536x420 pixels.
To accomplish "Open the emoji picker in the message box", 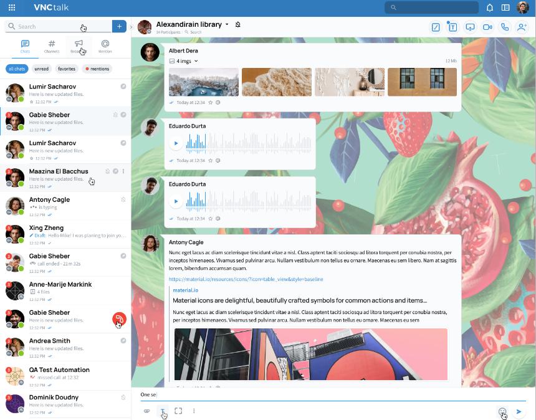I will click(502, 411).
